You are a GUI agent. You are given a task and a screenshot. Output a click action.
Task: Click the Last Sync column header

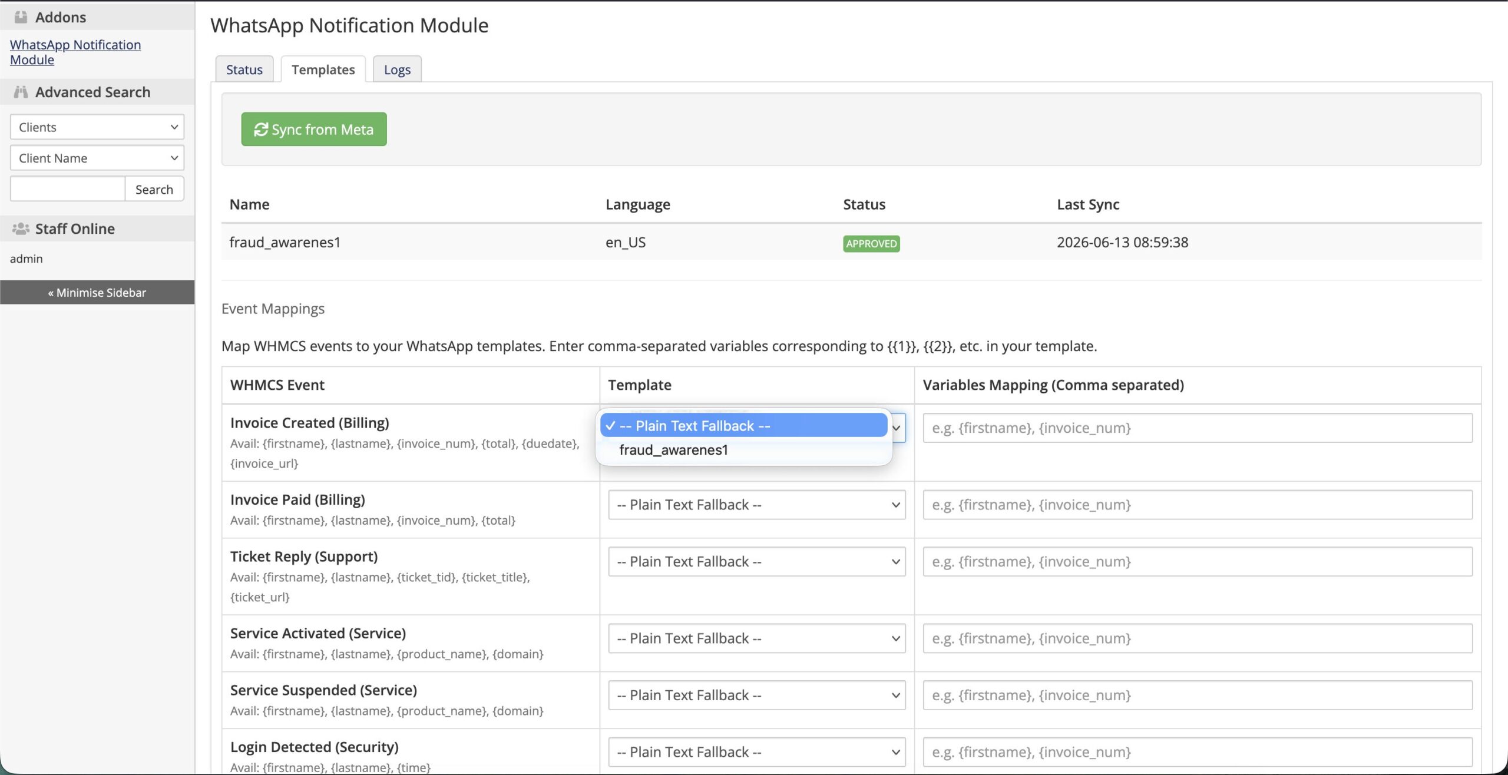[1088, 204]
